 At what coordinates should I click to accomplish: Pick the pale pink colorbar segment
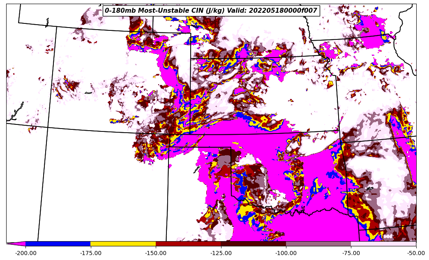(x=383, y=244)
